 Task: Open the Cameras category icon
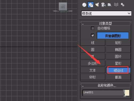pyautogui.click(x=103, y=5)
